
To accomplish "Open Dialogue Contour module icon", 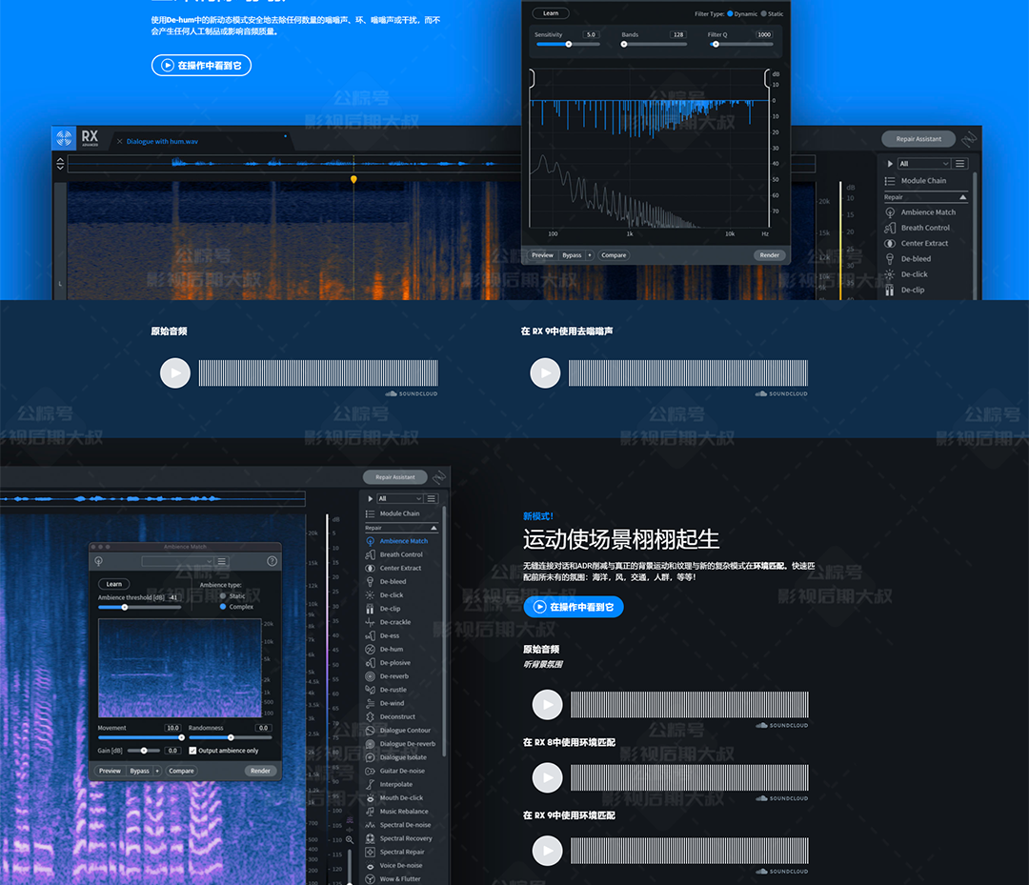I will [370, 730].
